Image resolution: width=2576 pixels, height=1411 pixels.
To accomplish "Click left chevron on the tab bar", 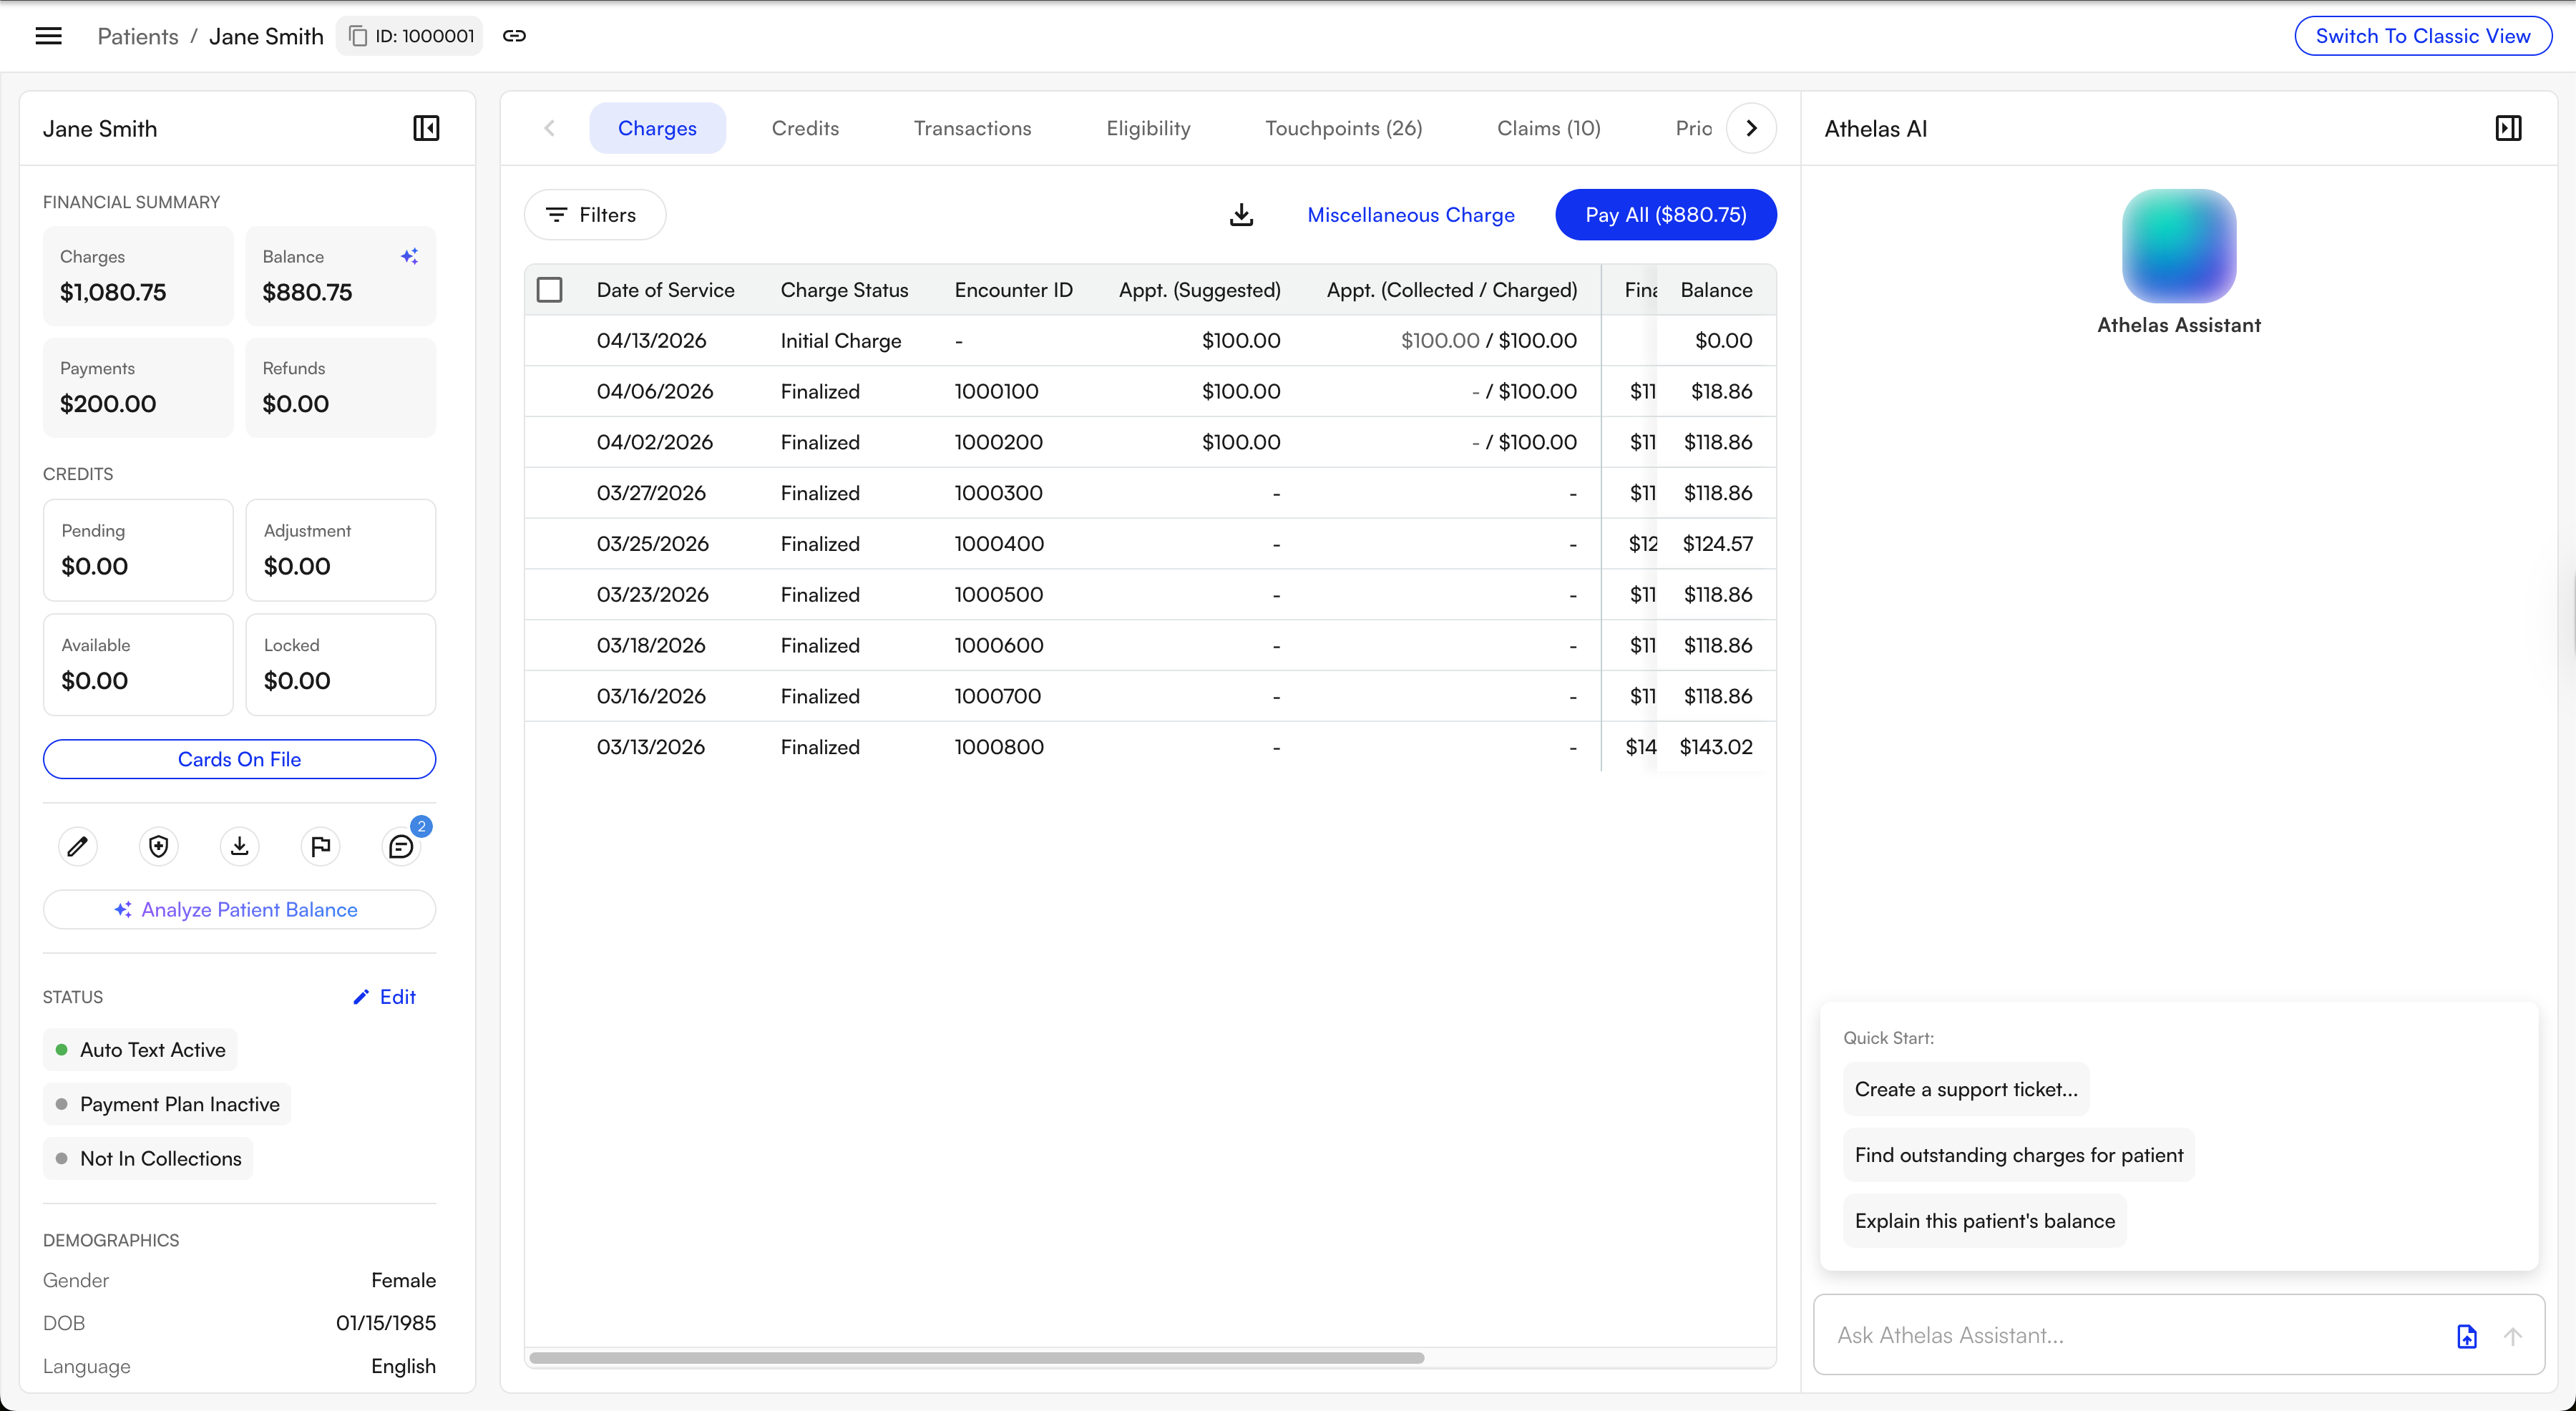I will click(x=549, y=128).
